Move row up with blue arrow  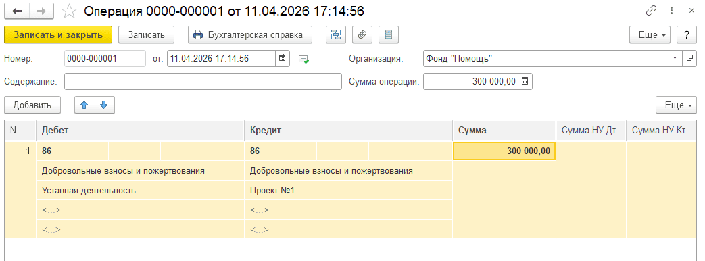tap(84, 105)
